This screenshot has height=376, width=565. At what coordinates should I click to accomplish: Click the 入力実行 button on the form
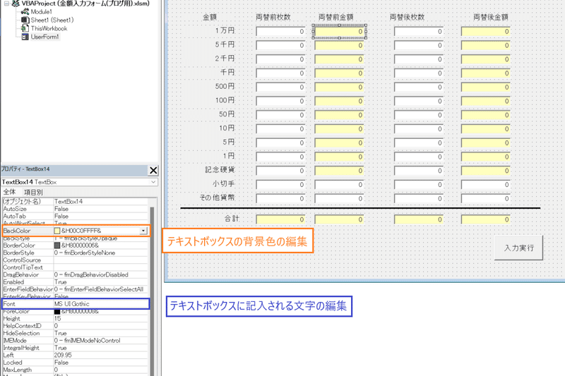[x=518, y=248]
